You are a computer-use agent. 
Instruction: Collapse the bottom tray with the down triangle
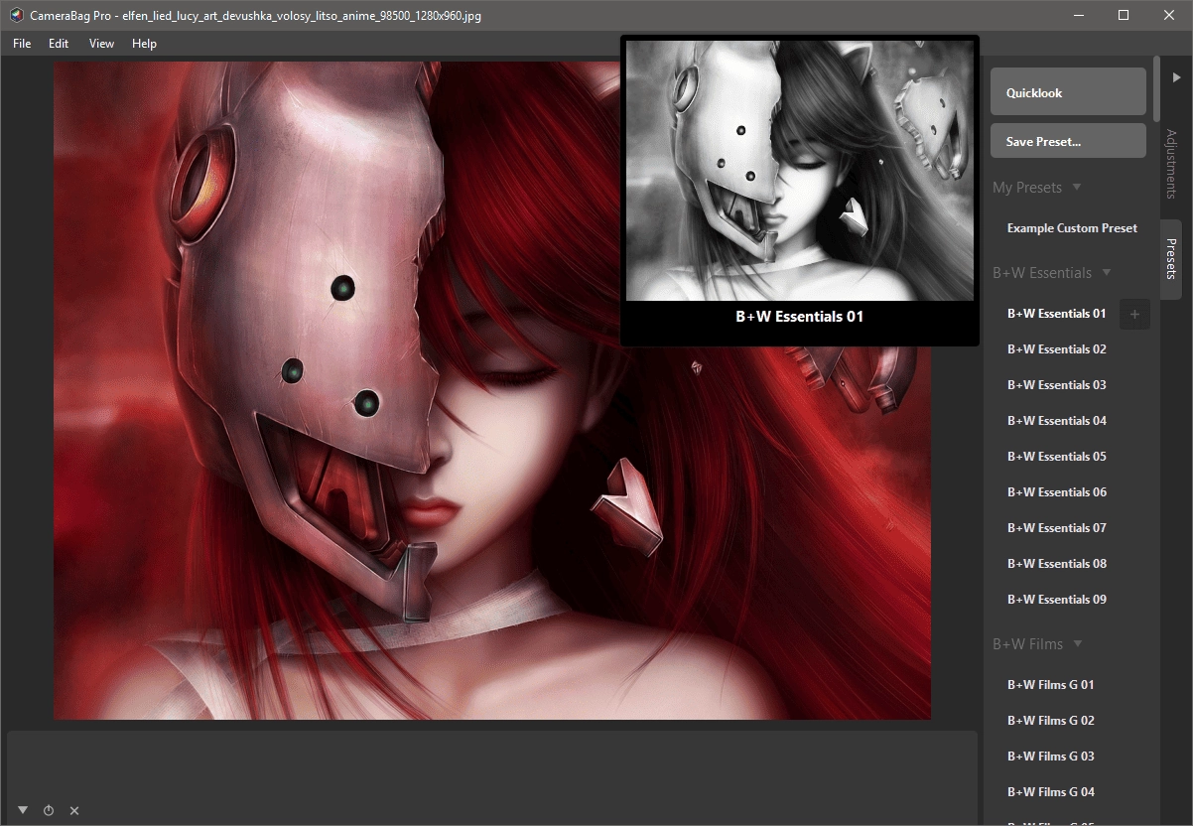23,810
